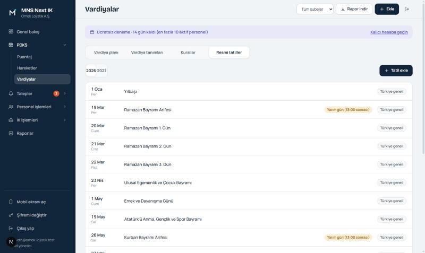Click Türkiye geneli tag on 1 May row

coord(392,201)
